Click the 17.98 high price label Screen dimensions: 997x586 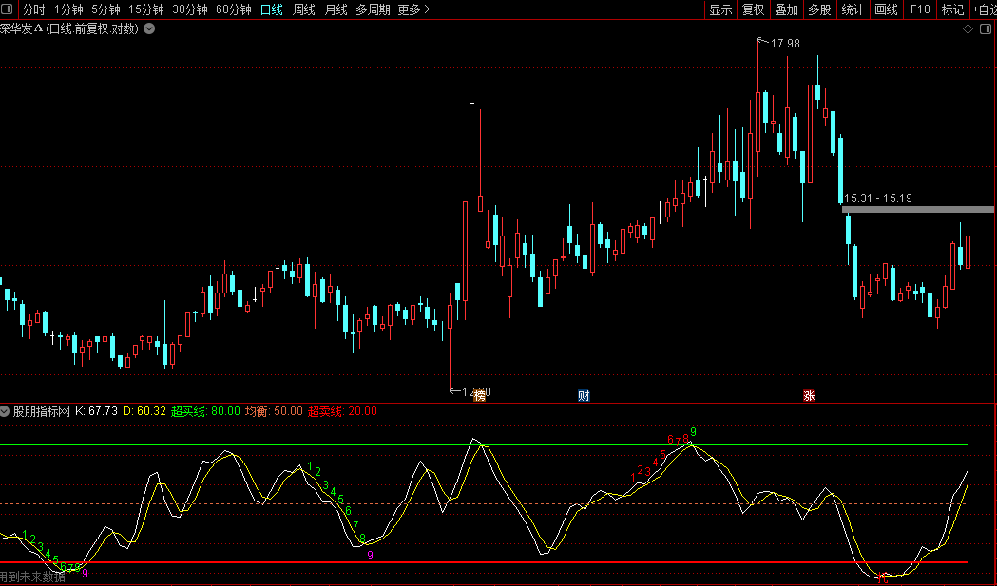[785, 44]
